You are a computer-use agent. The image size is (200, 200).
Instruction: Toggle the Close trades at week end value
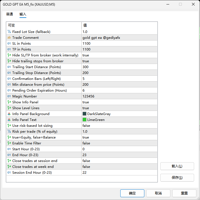119,166
